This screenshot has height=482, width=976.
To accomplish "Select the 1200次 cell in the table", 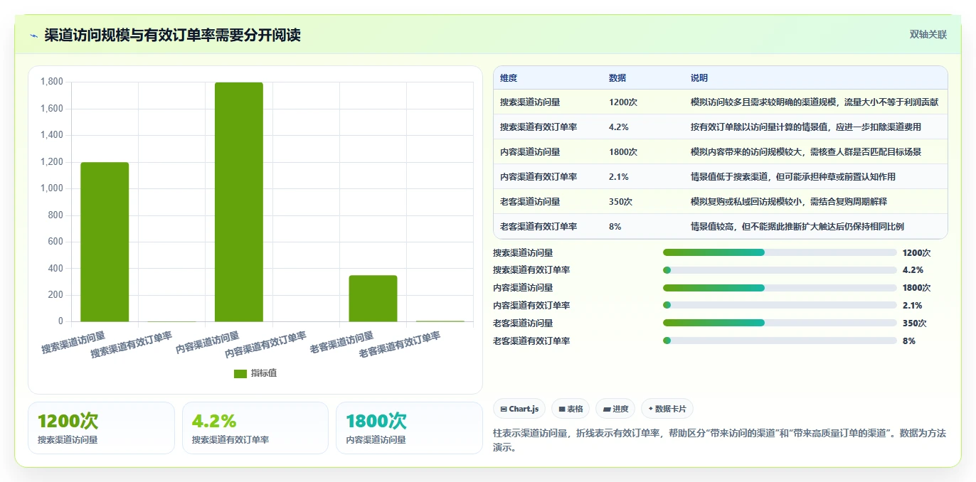I will coord(623,102).
